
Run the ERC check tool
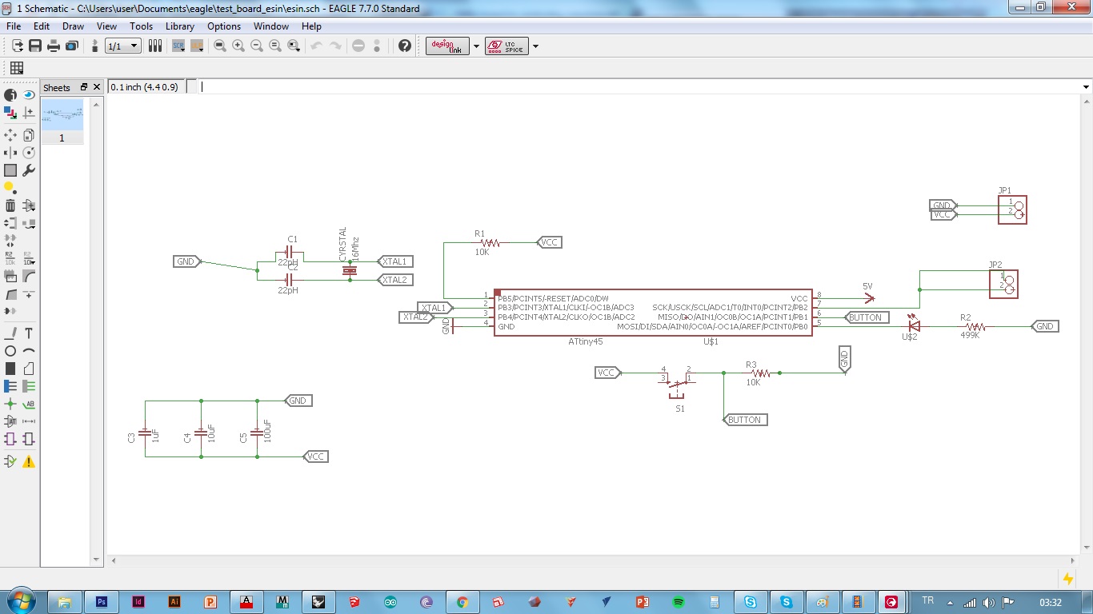(10, 461)
